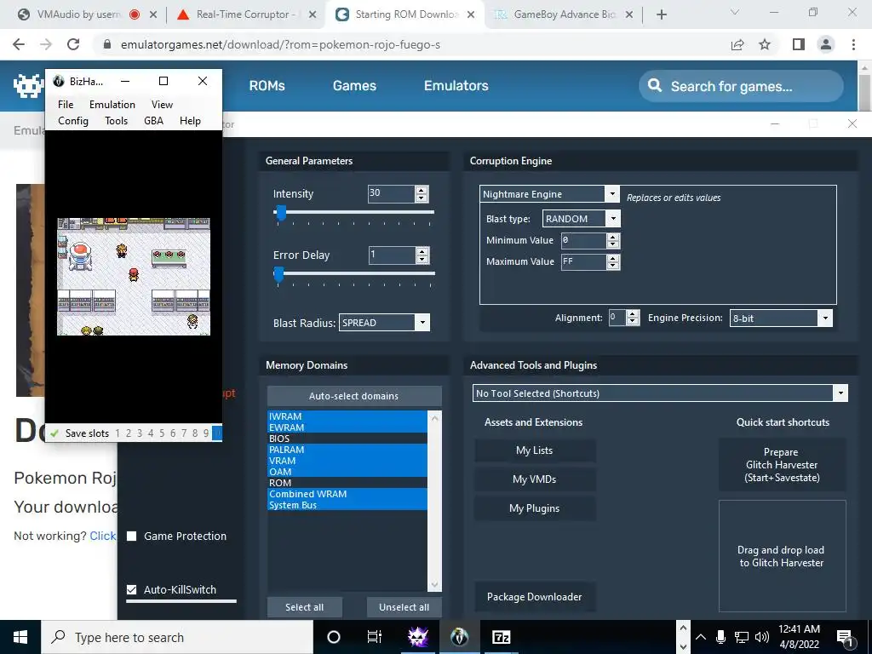Open the Package Downloader
The width and height of the screenshot is (872, 654).
(x=535, y=597)
